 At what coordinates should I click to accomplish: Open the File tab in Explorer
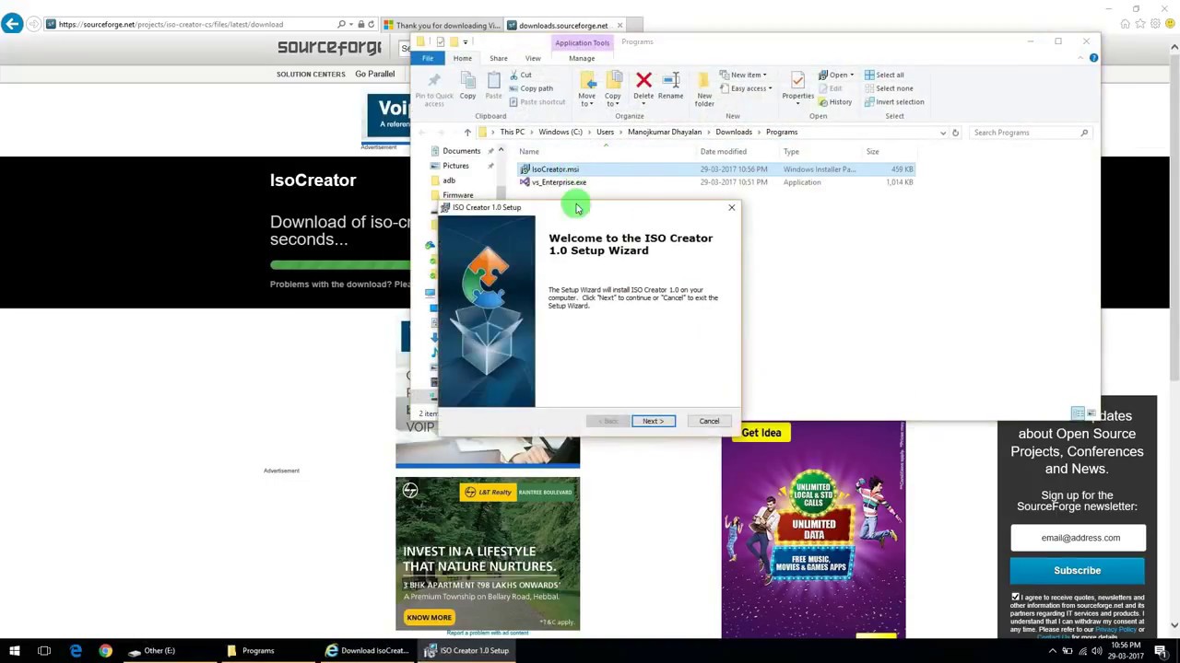coord(428,58)
